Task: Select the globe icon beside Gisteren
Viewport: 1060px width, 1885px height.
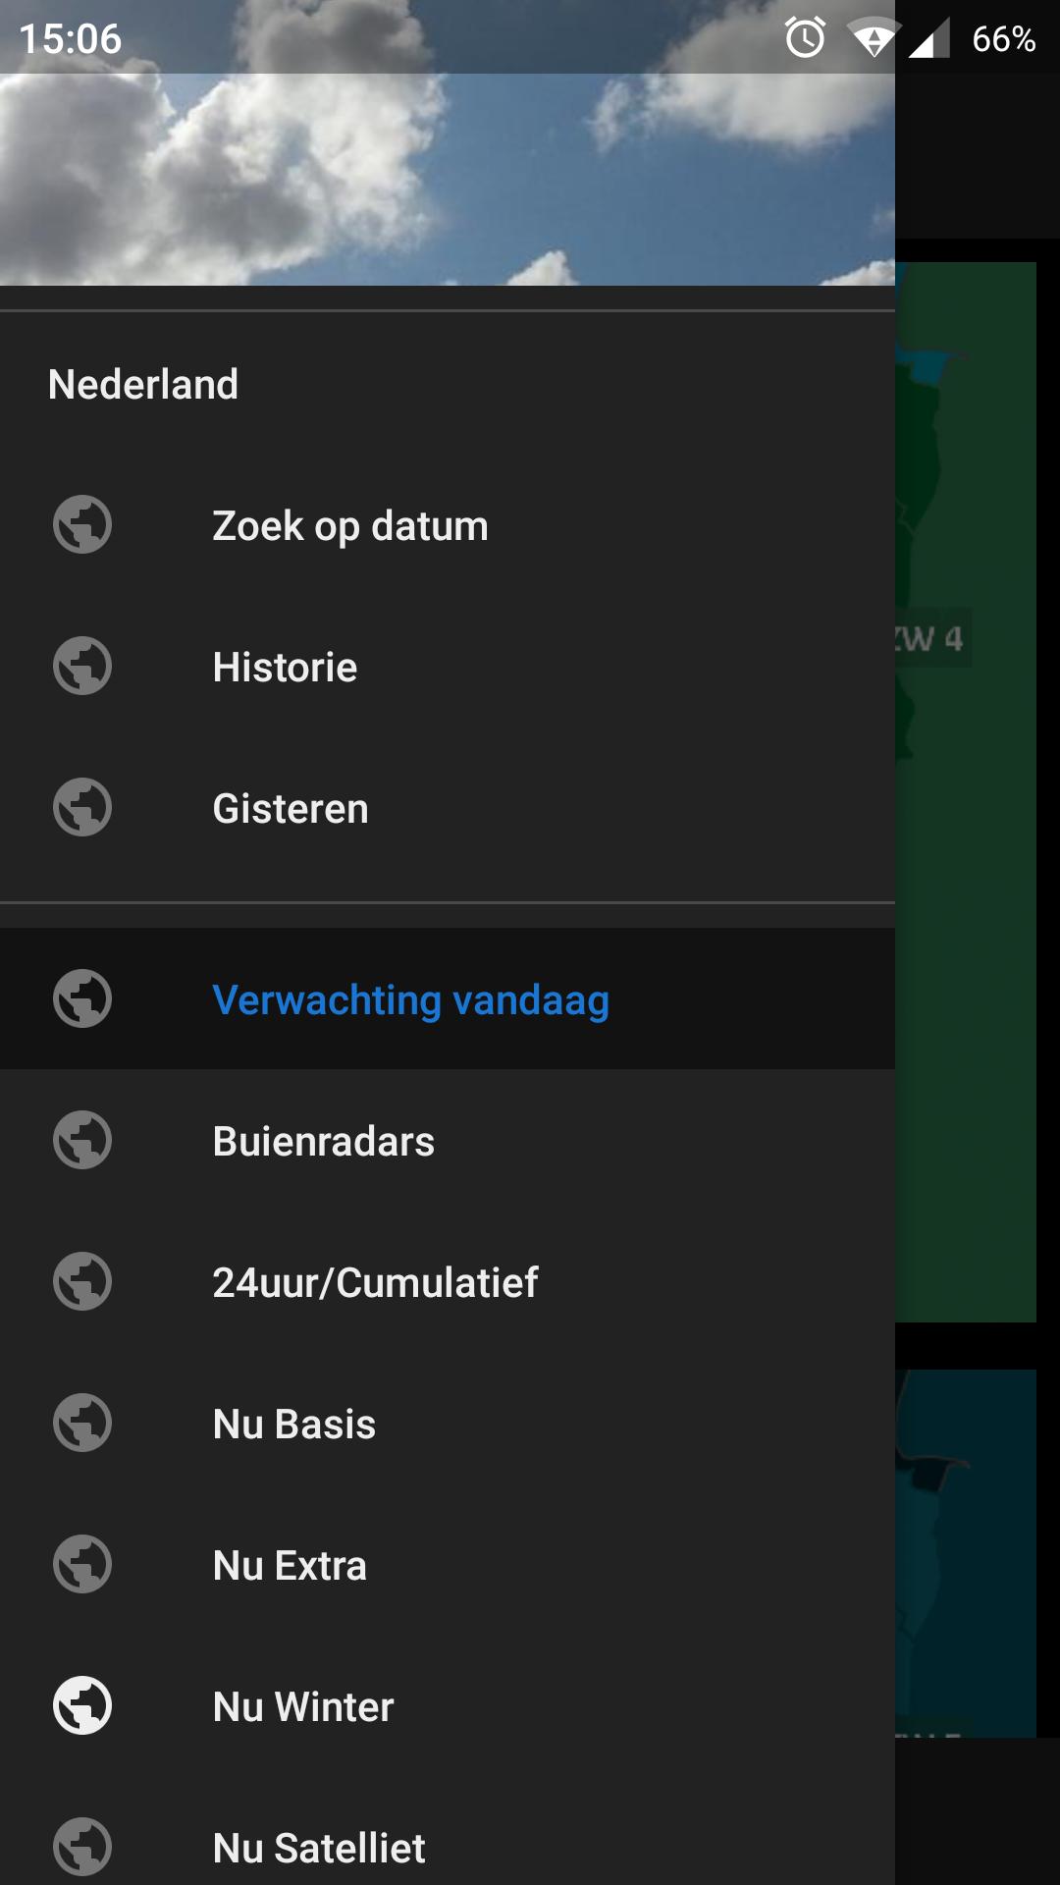Action: point(81,807)
